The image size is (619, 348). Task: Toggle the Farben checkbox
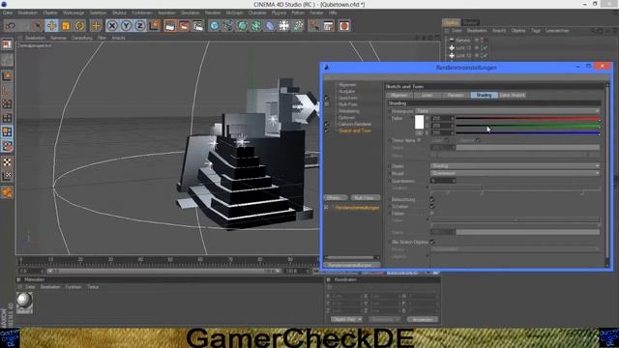pos(432,214)
